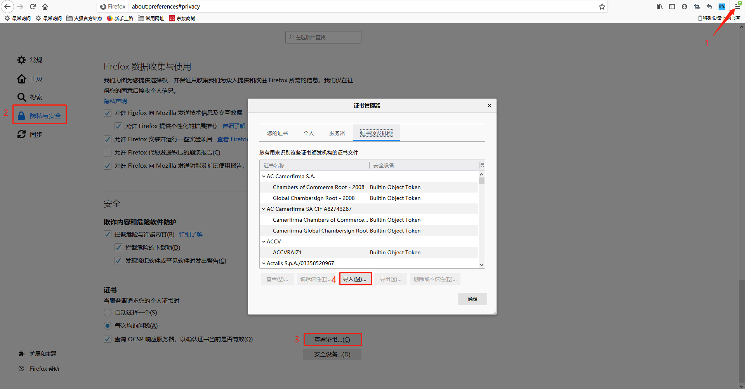Switch to the 个人 tab

(x=309, y=133)
